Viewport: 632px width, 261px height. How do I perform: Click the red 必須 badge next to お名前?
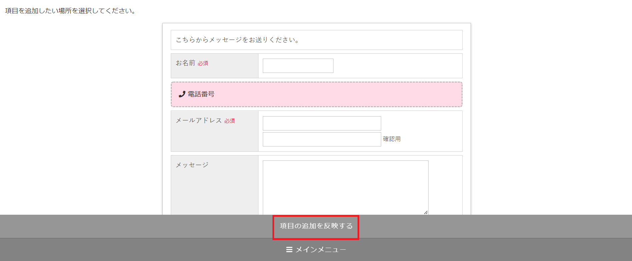tap(203, 63)
